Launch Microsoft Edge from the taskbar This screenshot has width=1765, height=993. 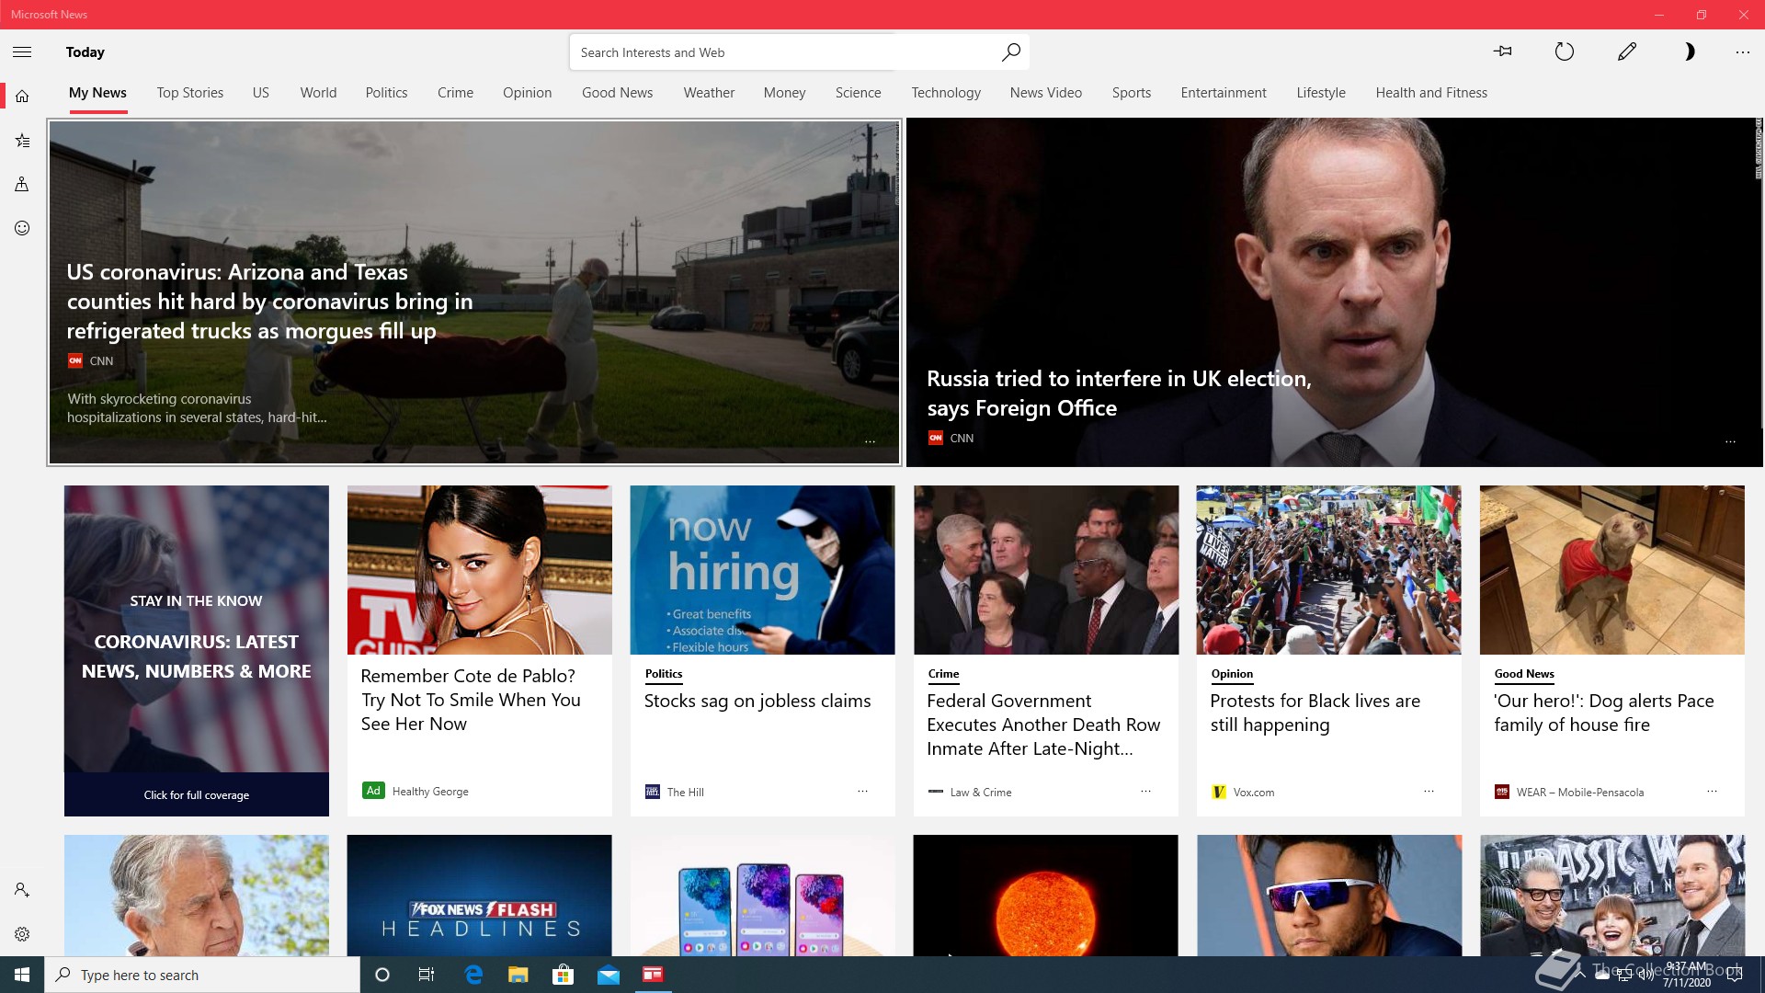coord(473,975)
